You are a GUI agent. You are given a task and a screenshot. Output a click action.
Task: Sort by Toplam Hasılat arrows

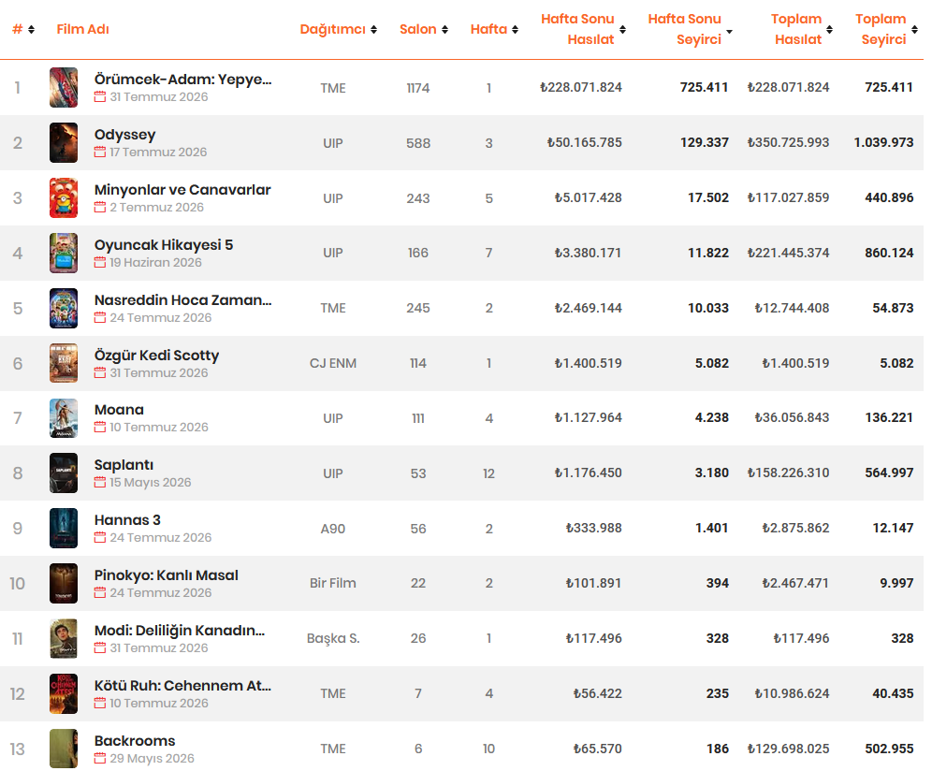pos(829,29)
